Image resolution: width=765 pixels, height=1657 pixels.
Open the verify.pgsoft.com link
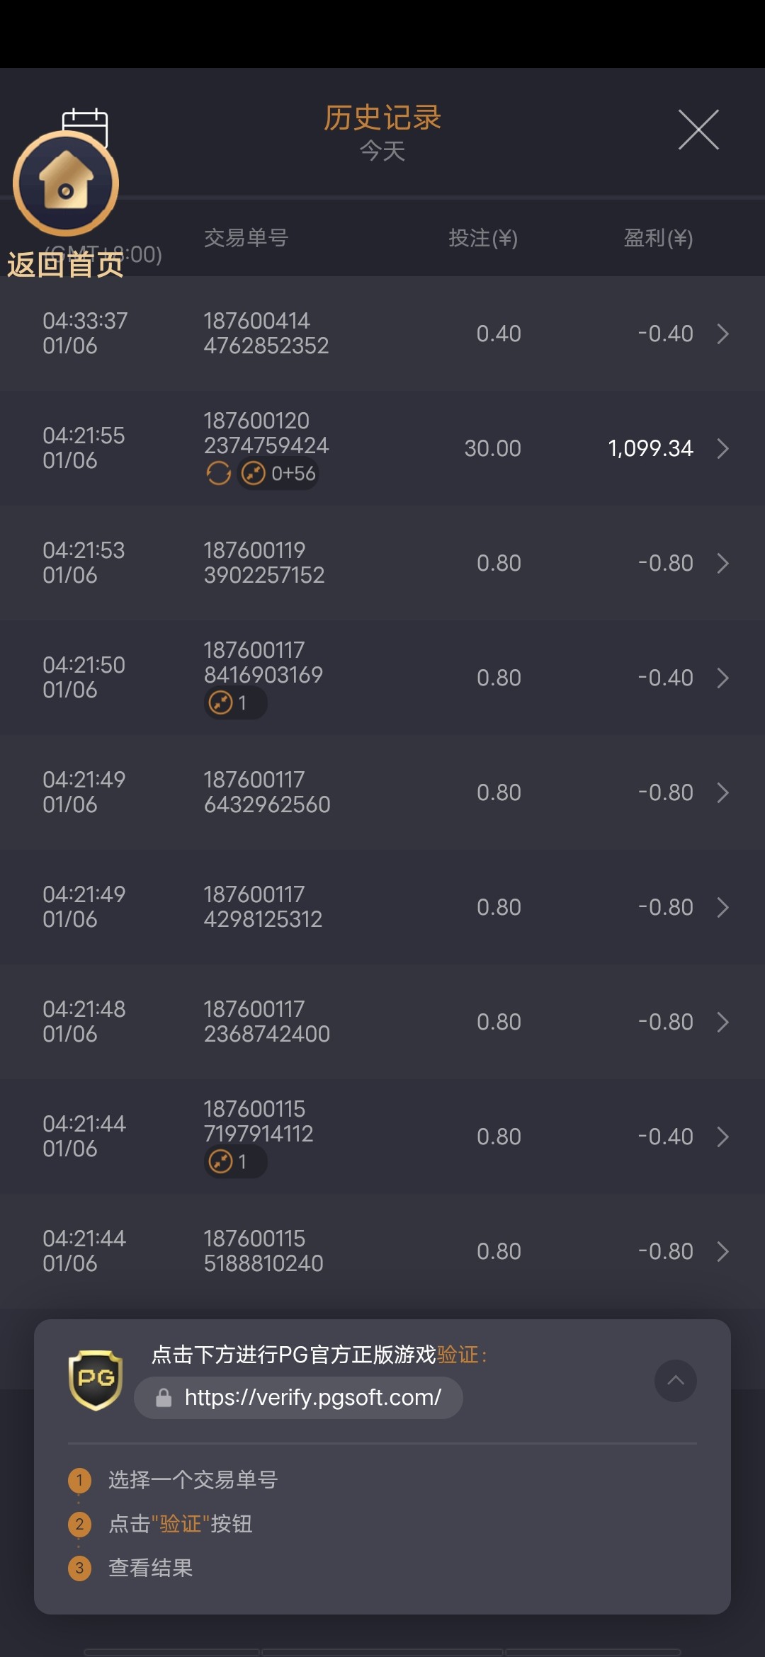pos(312,1397)
